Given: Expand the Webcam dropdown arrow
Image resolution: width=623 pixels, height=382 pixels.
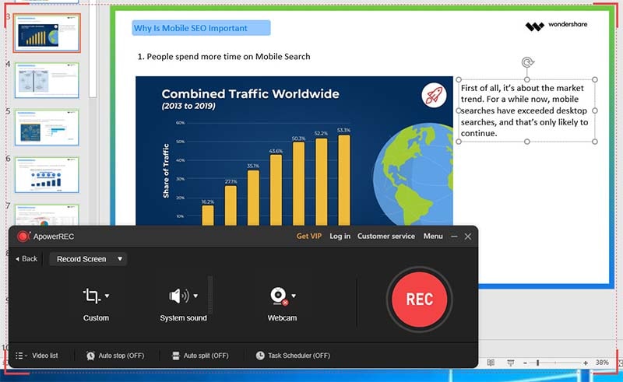Looking at the screenshot, I should click(294, 296).
